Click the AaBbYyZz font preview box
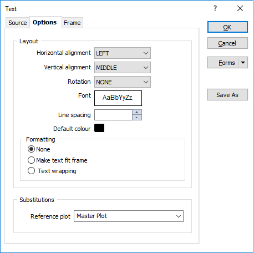Screen dimensions: 254x253 [x=118, y=98]
